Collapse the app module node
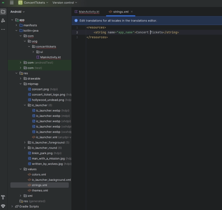Screen dimensions: 222x210 (12, 20)
